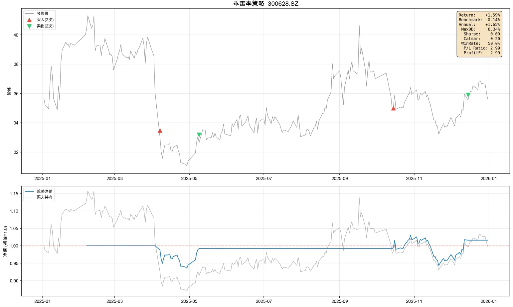Click the price peak spike in September
Screen dimensions: 513x307
point(359,25)
